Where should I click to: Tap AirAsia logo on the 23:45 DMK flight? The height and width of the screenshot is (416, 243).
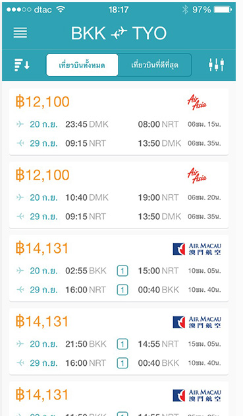click(x=197, y=102)
